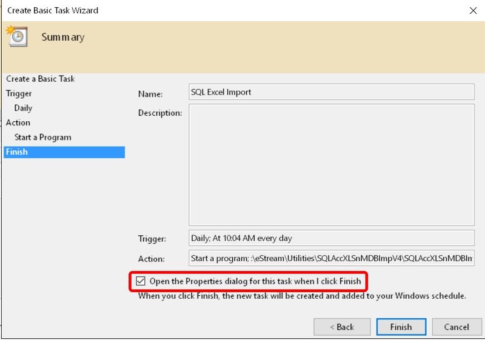
Task: Select the Trigger step in the sidebar
Action: (x=19, y=93)
